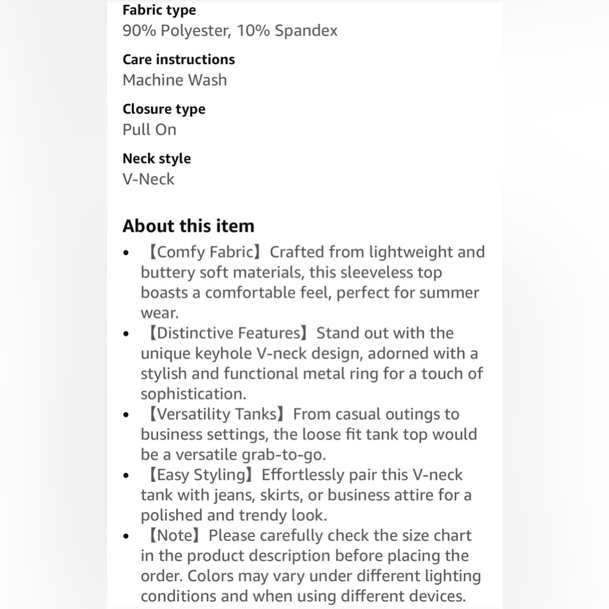Click '90% Polyester, 10% Spandex' text
The height and width of the screenshot is (609, 609).
point(230,30)
